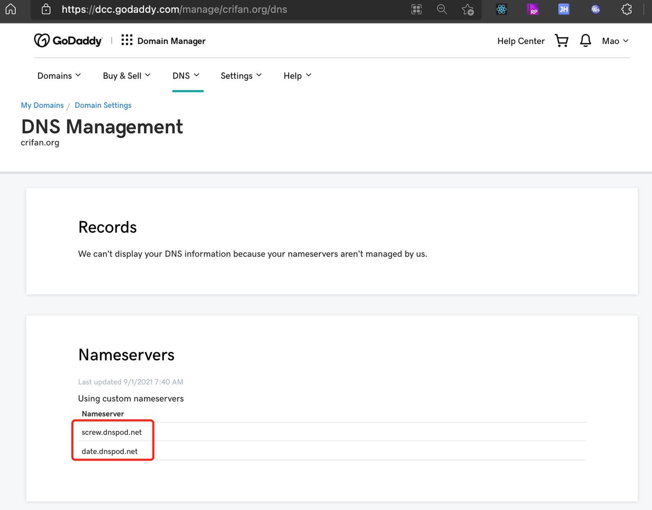Open the Extensions puzzle icon
This screenshot has width=652, height=510.
pyautogui.click(x=627, y=9)
